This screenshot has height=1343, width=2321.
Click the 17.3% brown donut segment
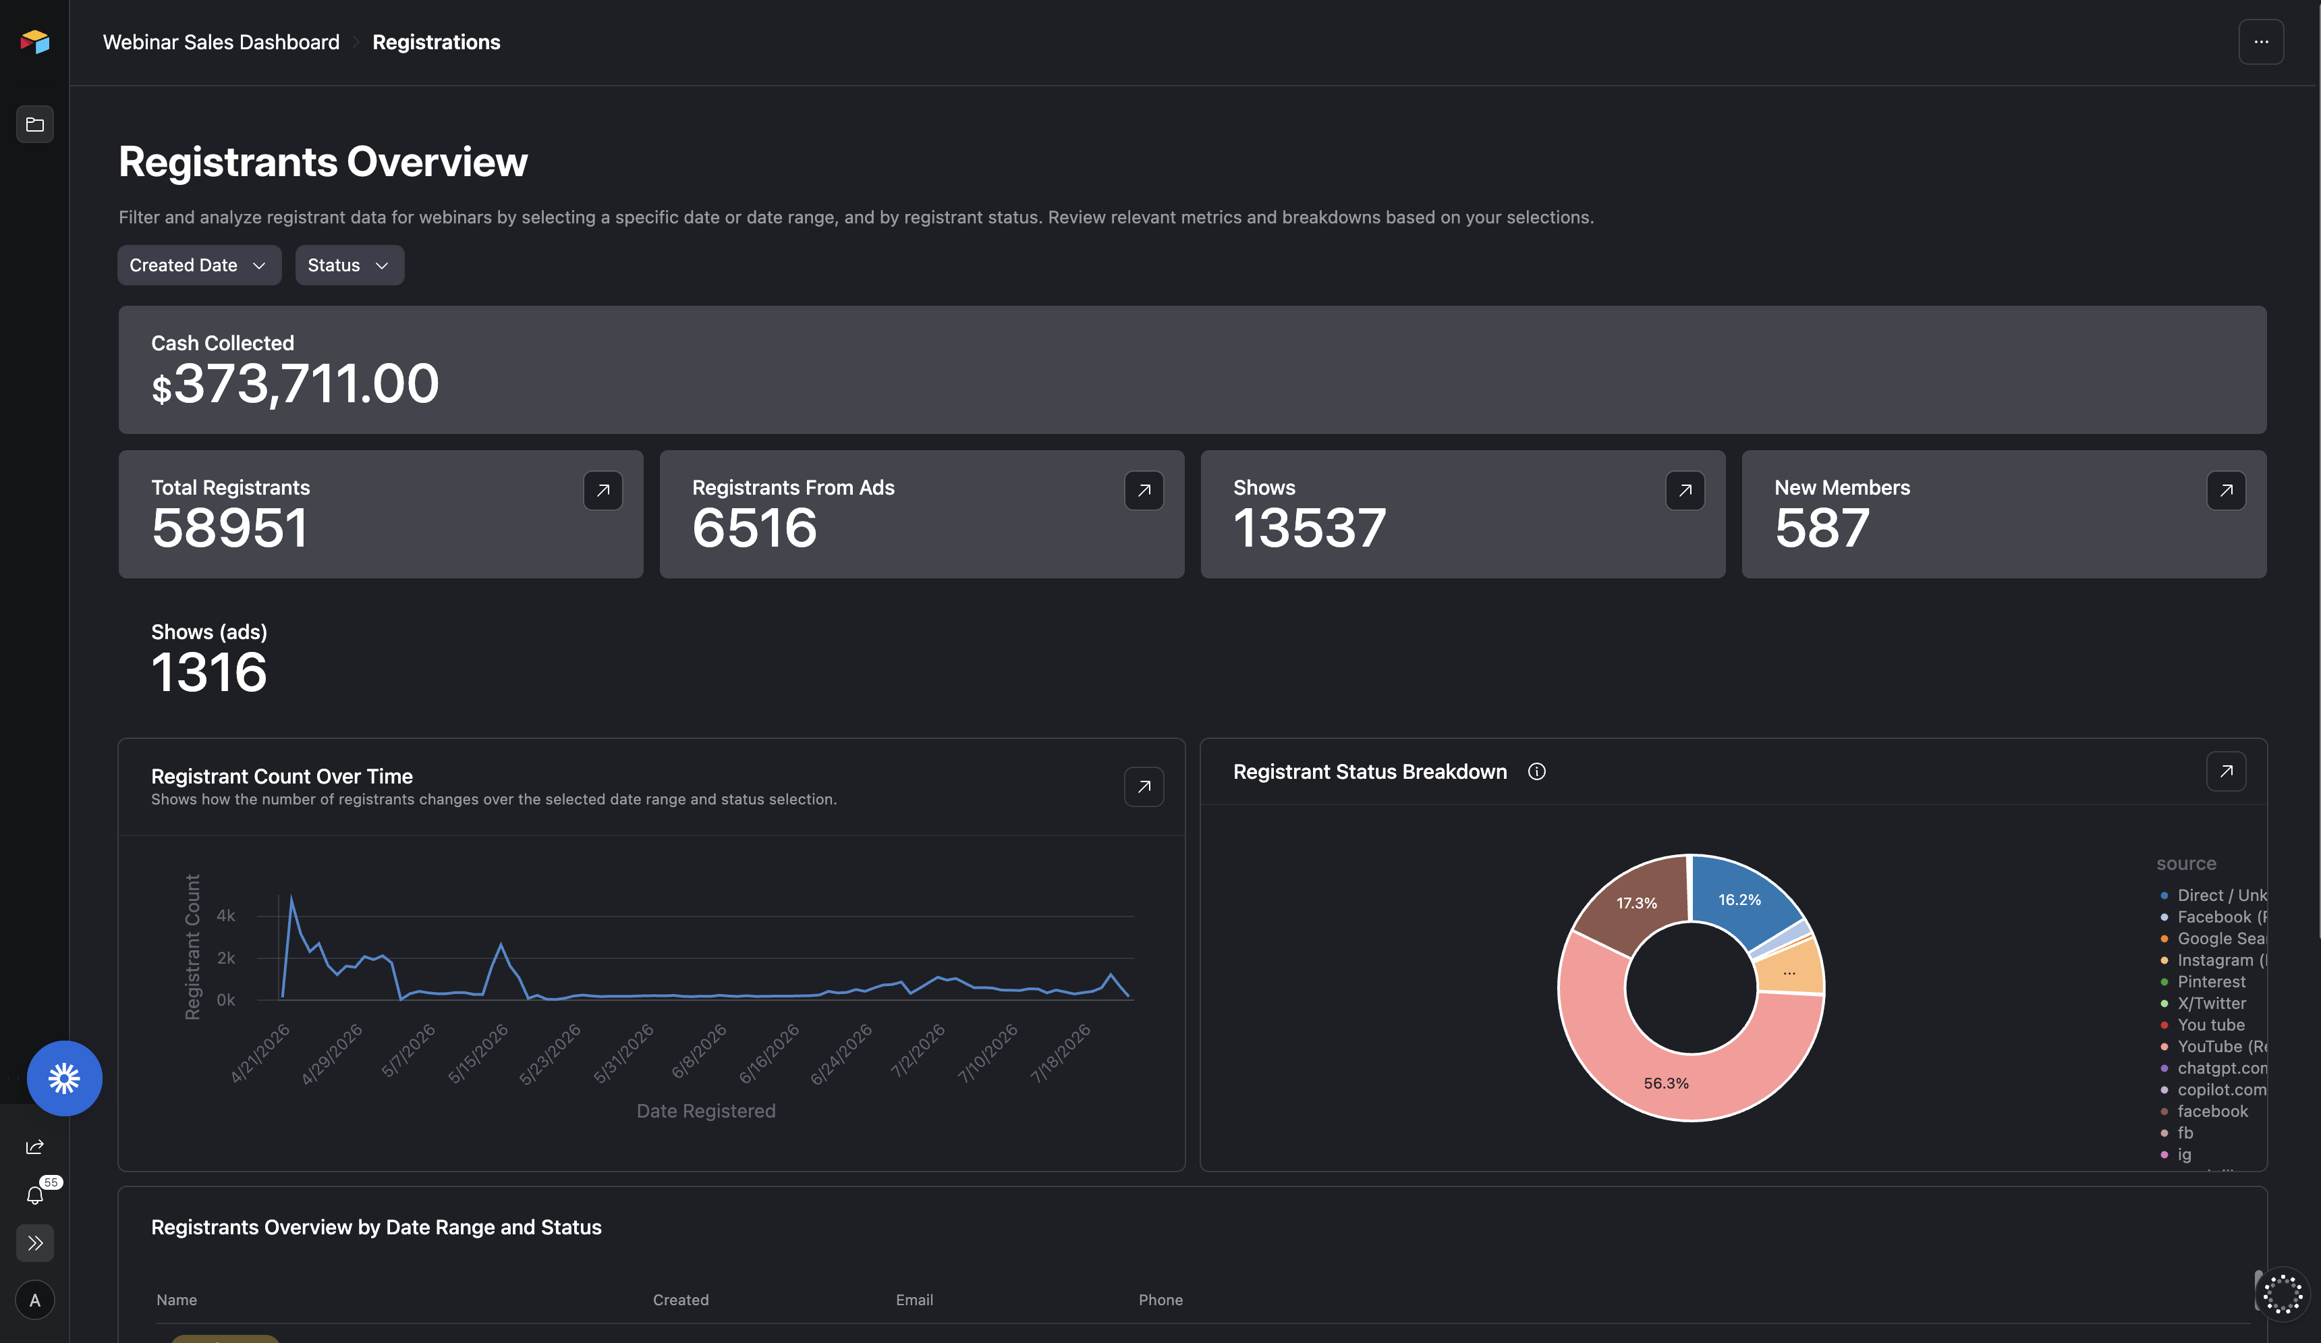tap(1637, 903)
